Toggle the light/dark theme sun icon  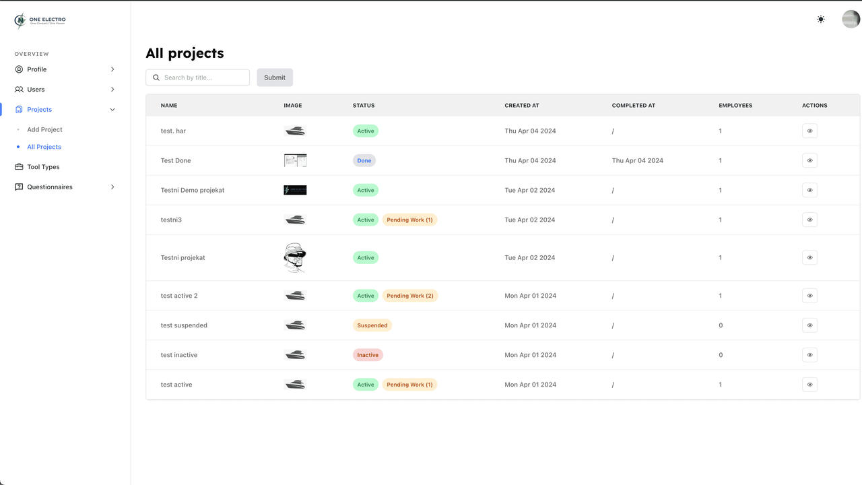pos(820,20)
